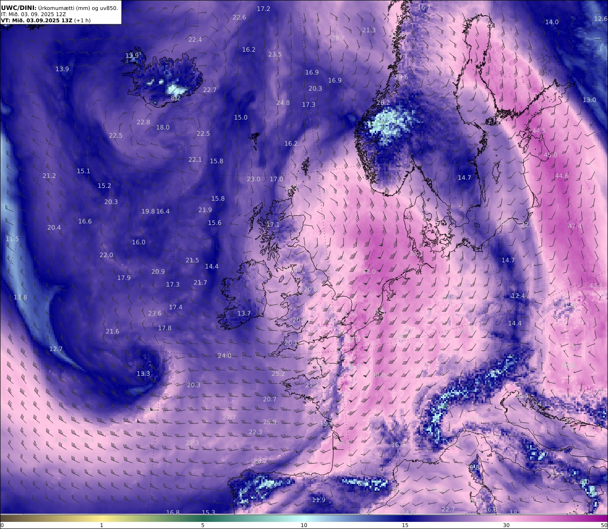Viewport: 608px width, 529px height.
Task: Select the 25.2 value label
Action: tap(278, 373)
